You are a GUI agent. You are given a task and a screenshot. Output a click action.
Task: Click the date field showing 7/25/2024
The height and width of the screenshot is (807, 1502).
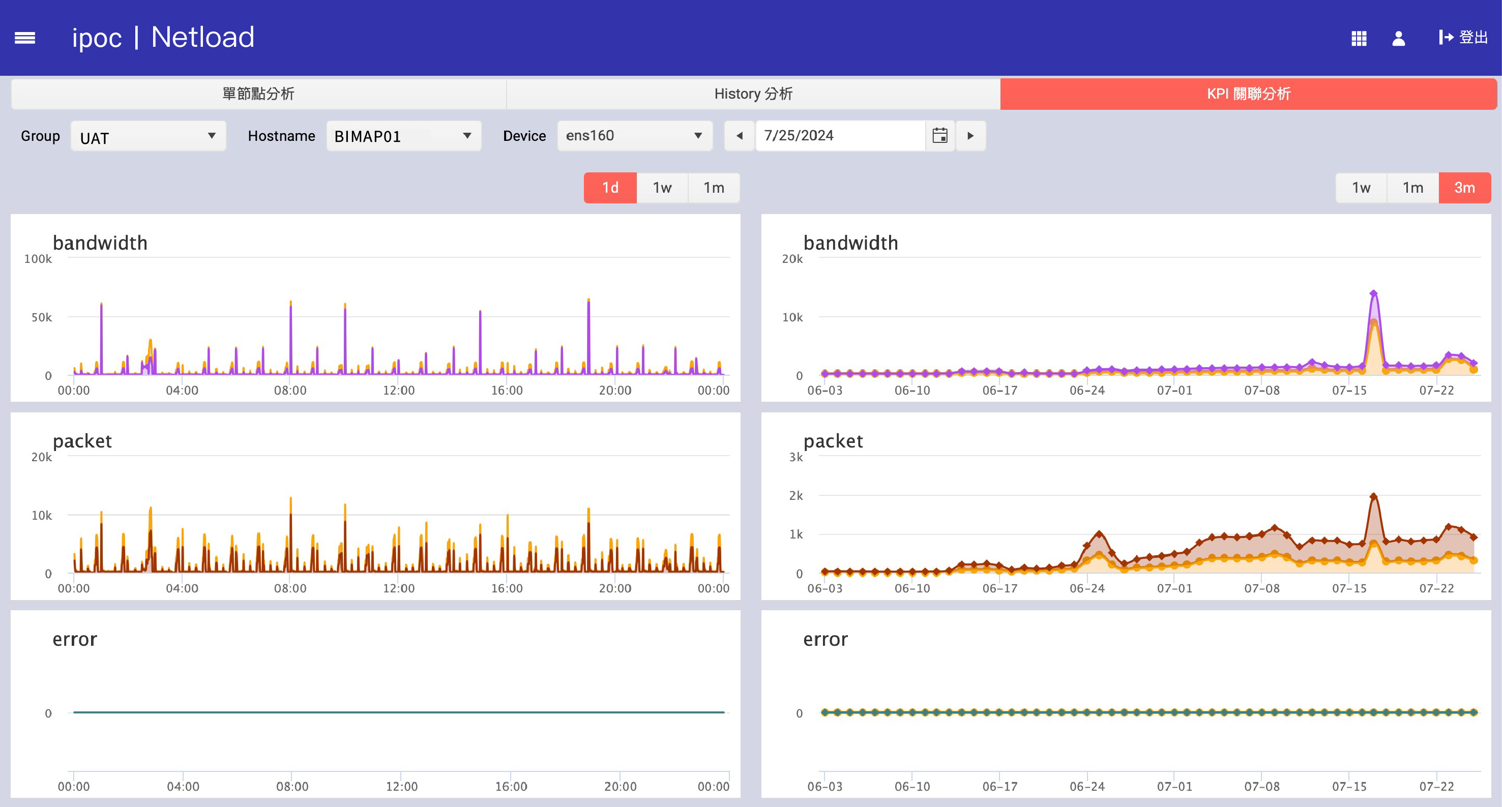pyautogui.click(x=840, y=136)
